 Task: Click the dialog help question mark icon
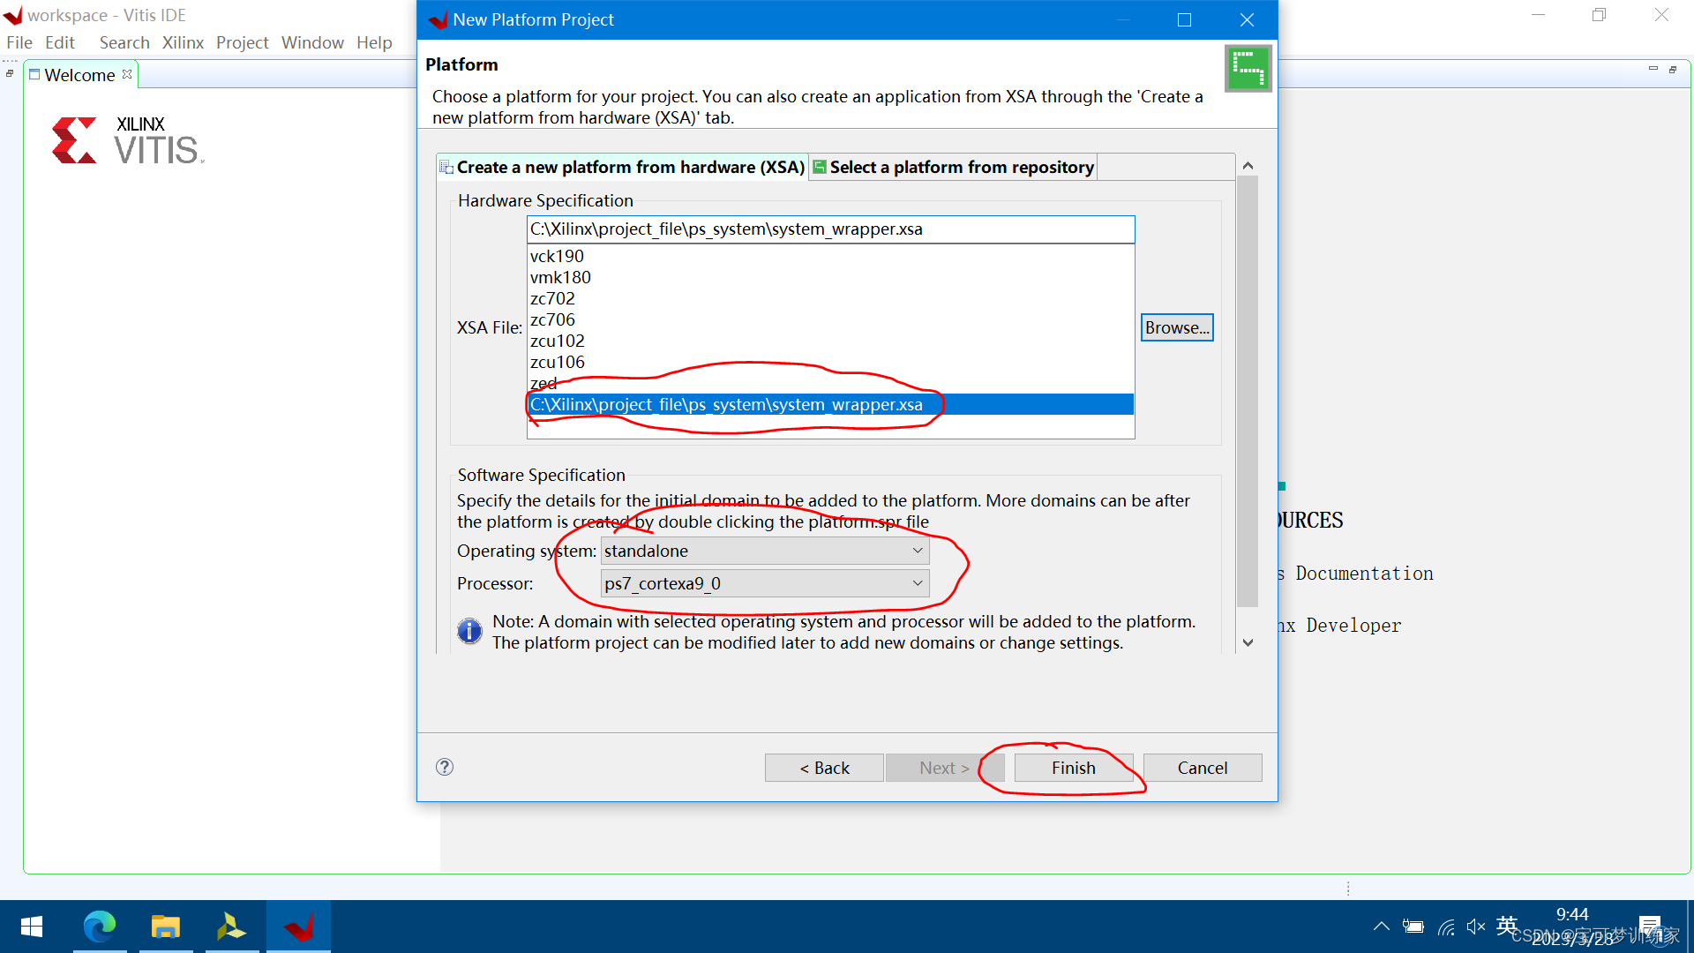pyautogui.click(x=445, y=767)
